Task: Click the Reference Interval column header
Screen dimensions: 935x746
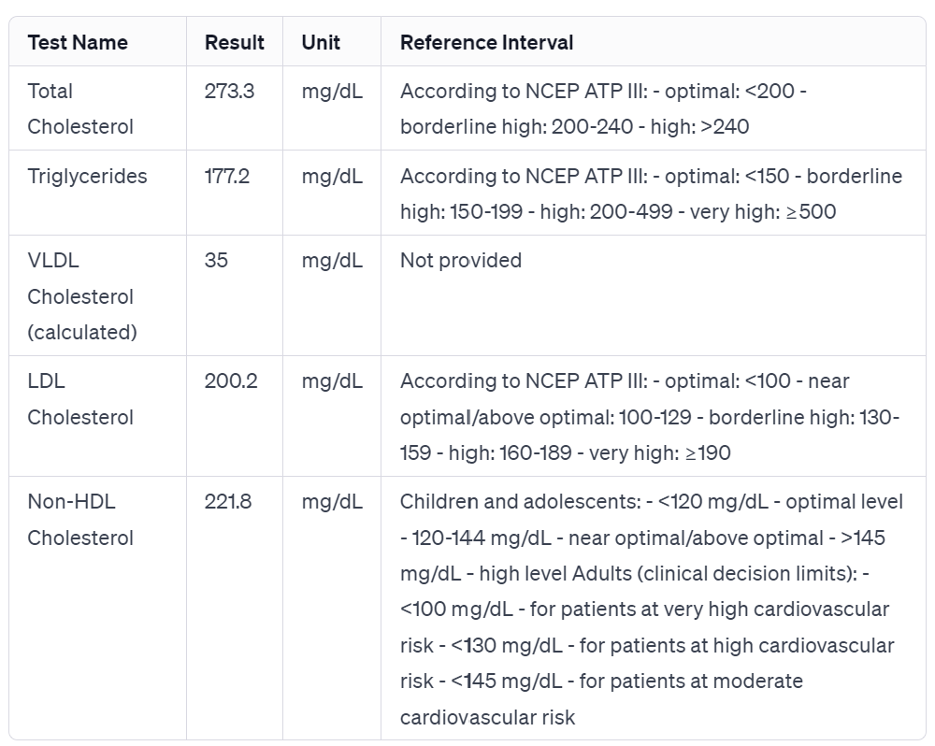Action: [486, 42]
